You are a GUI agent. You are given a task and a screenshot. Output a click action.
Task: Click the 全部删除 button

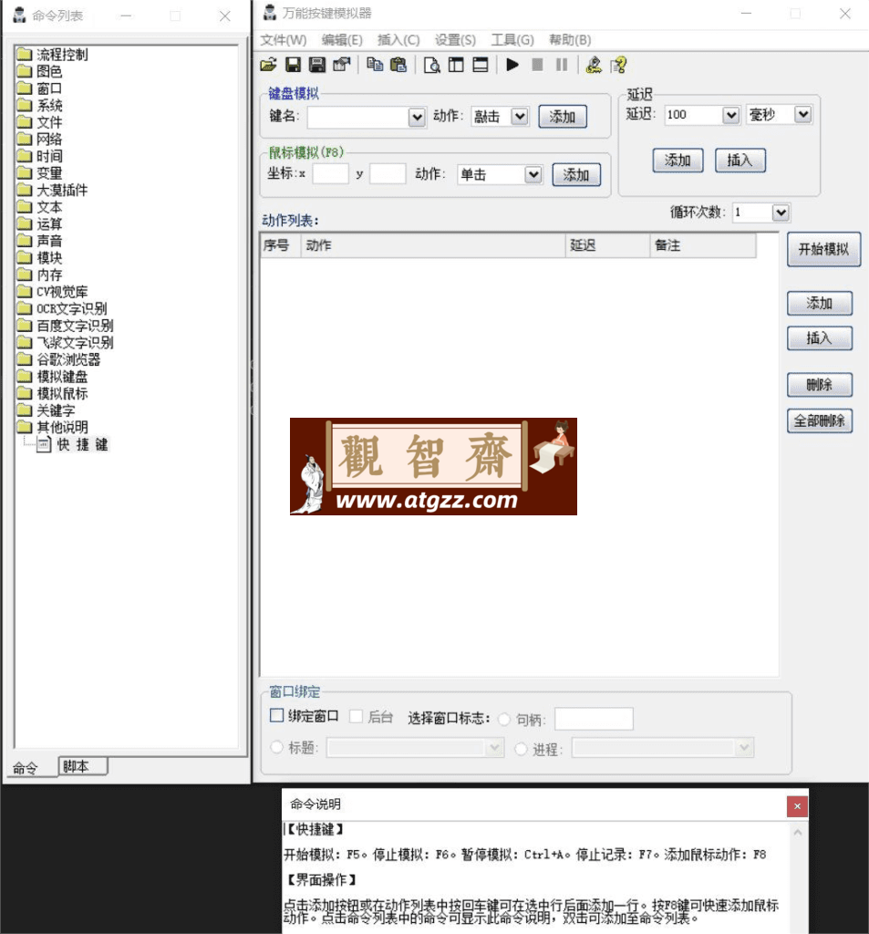(820, 420)
